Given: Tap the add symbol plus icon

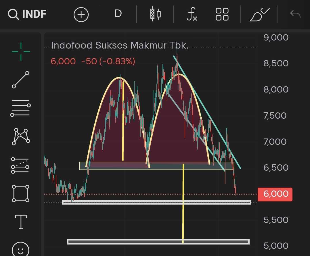Looking at the screenshot, I should 81,14.
